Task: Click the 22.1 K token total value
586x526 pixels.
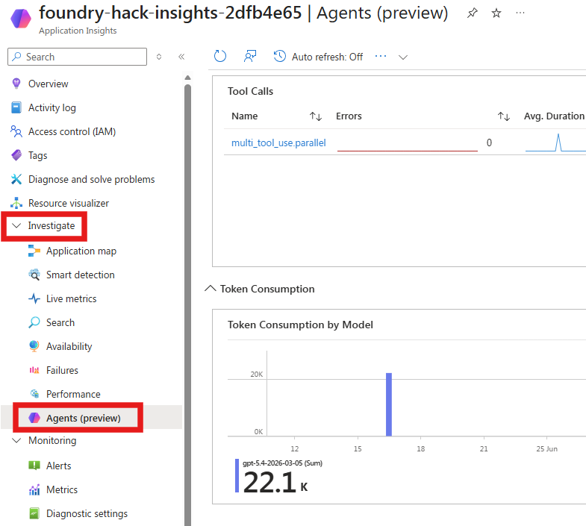Action: pyautogui.click(x=275, y=483)
